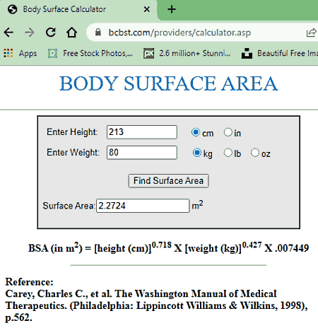Click the Surface Area result field
Viewport: 318px width, 328px height.
tap(143, 206)
